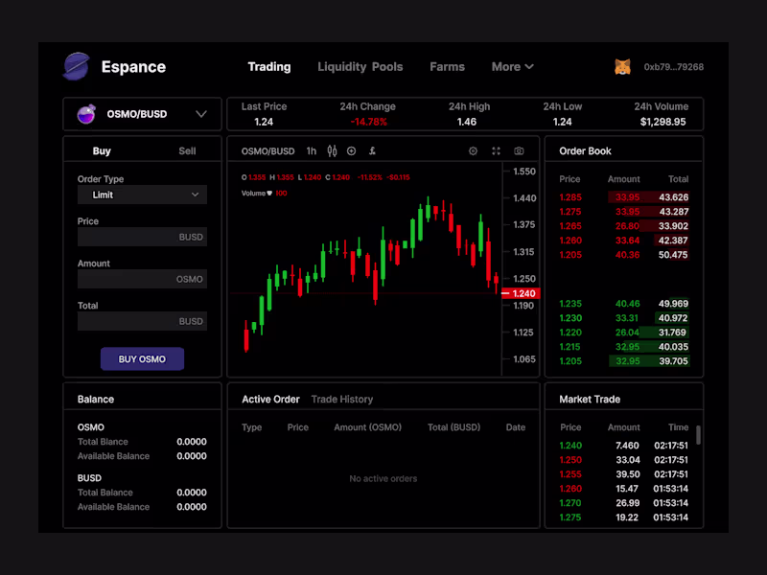The width and height of the screenshot is (767, 575).
Task: Open the Liquidity Pools page
Action: click(x=360, y=66)
